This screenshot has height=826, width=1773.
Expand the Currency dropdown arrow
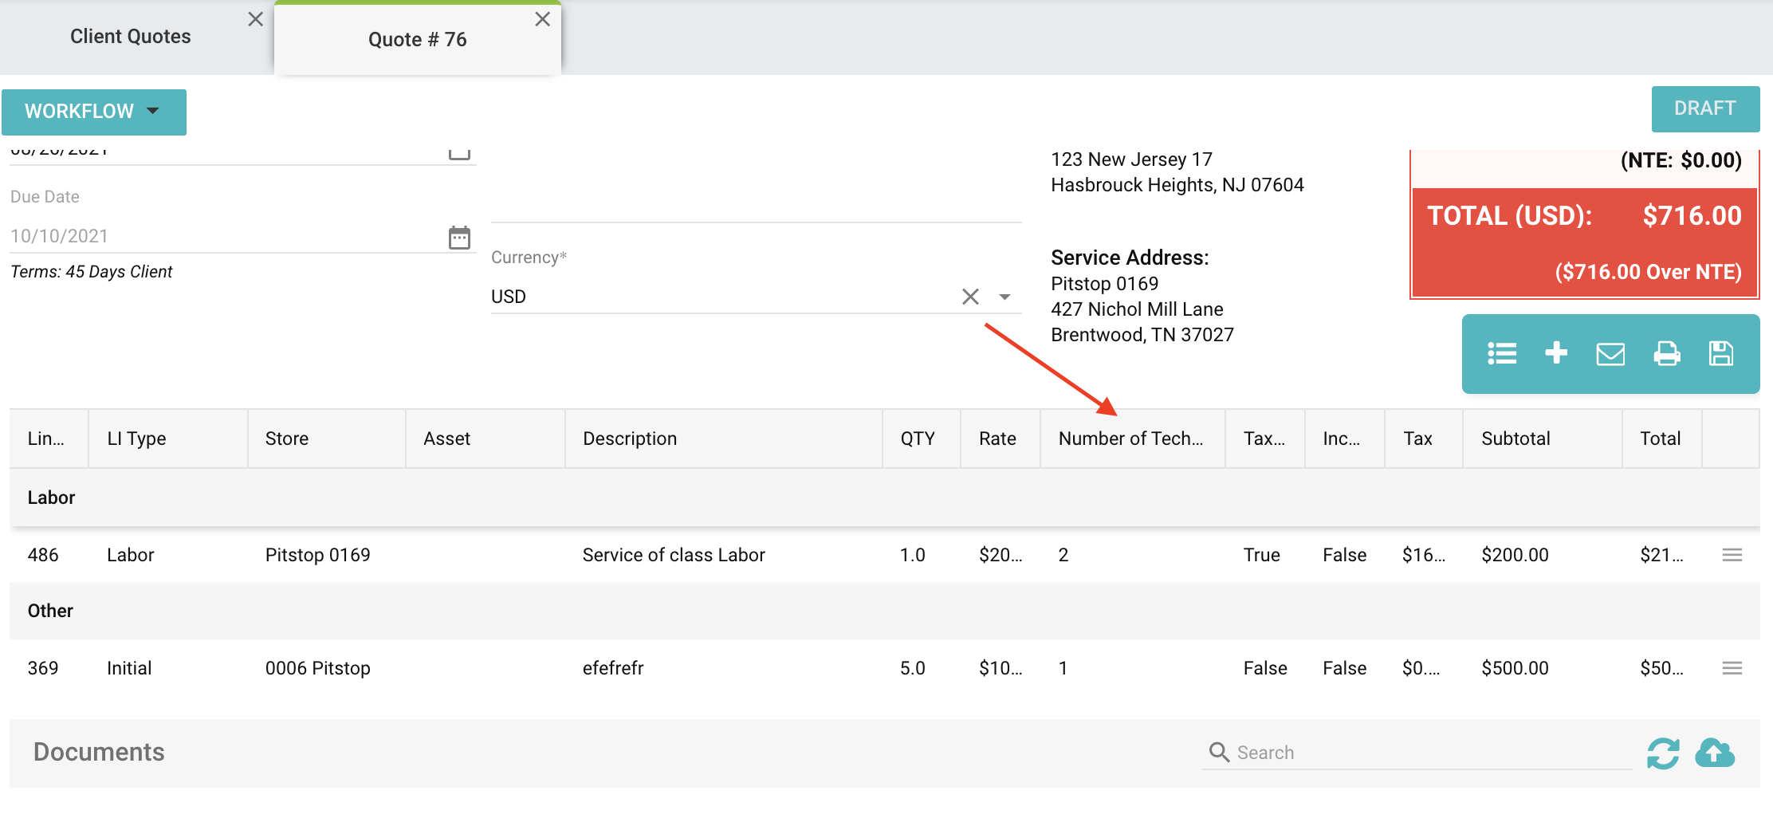click(1005, 297)
